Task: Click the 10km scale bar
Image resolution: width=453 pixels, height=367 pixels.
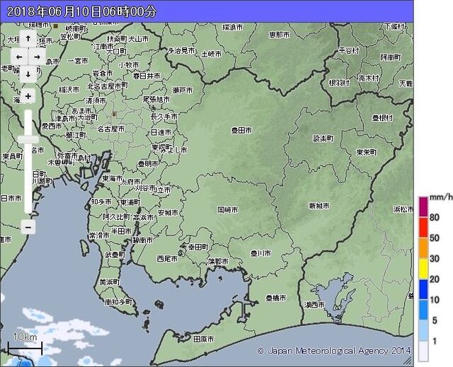Action: (x=25, y=348)
